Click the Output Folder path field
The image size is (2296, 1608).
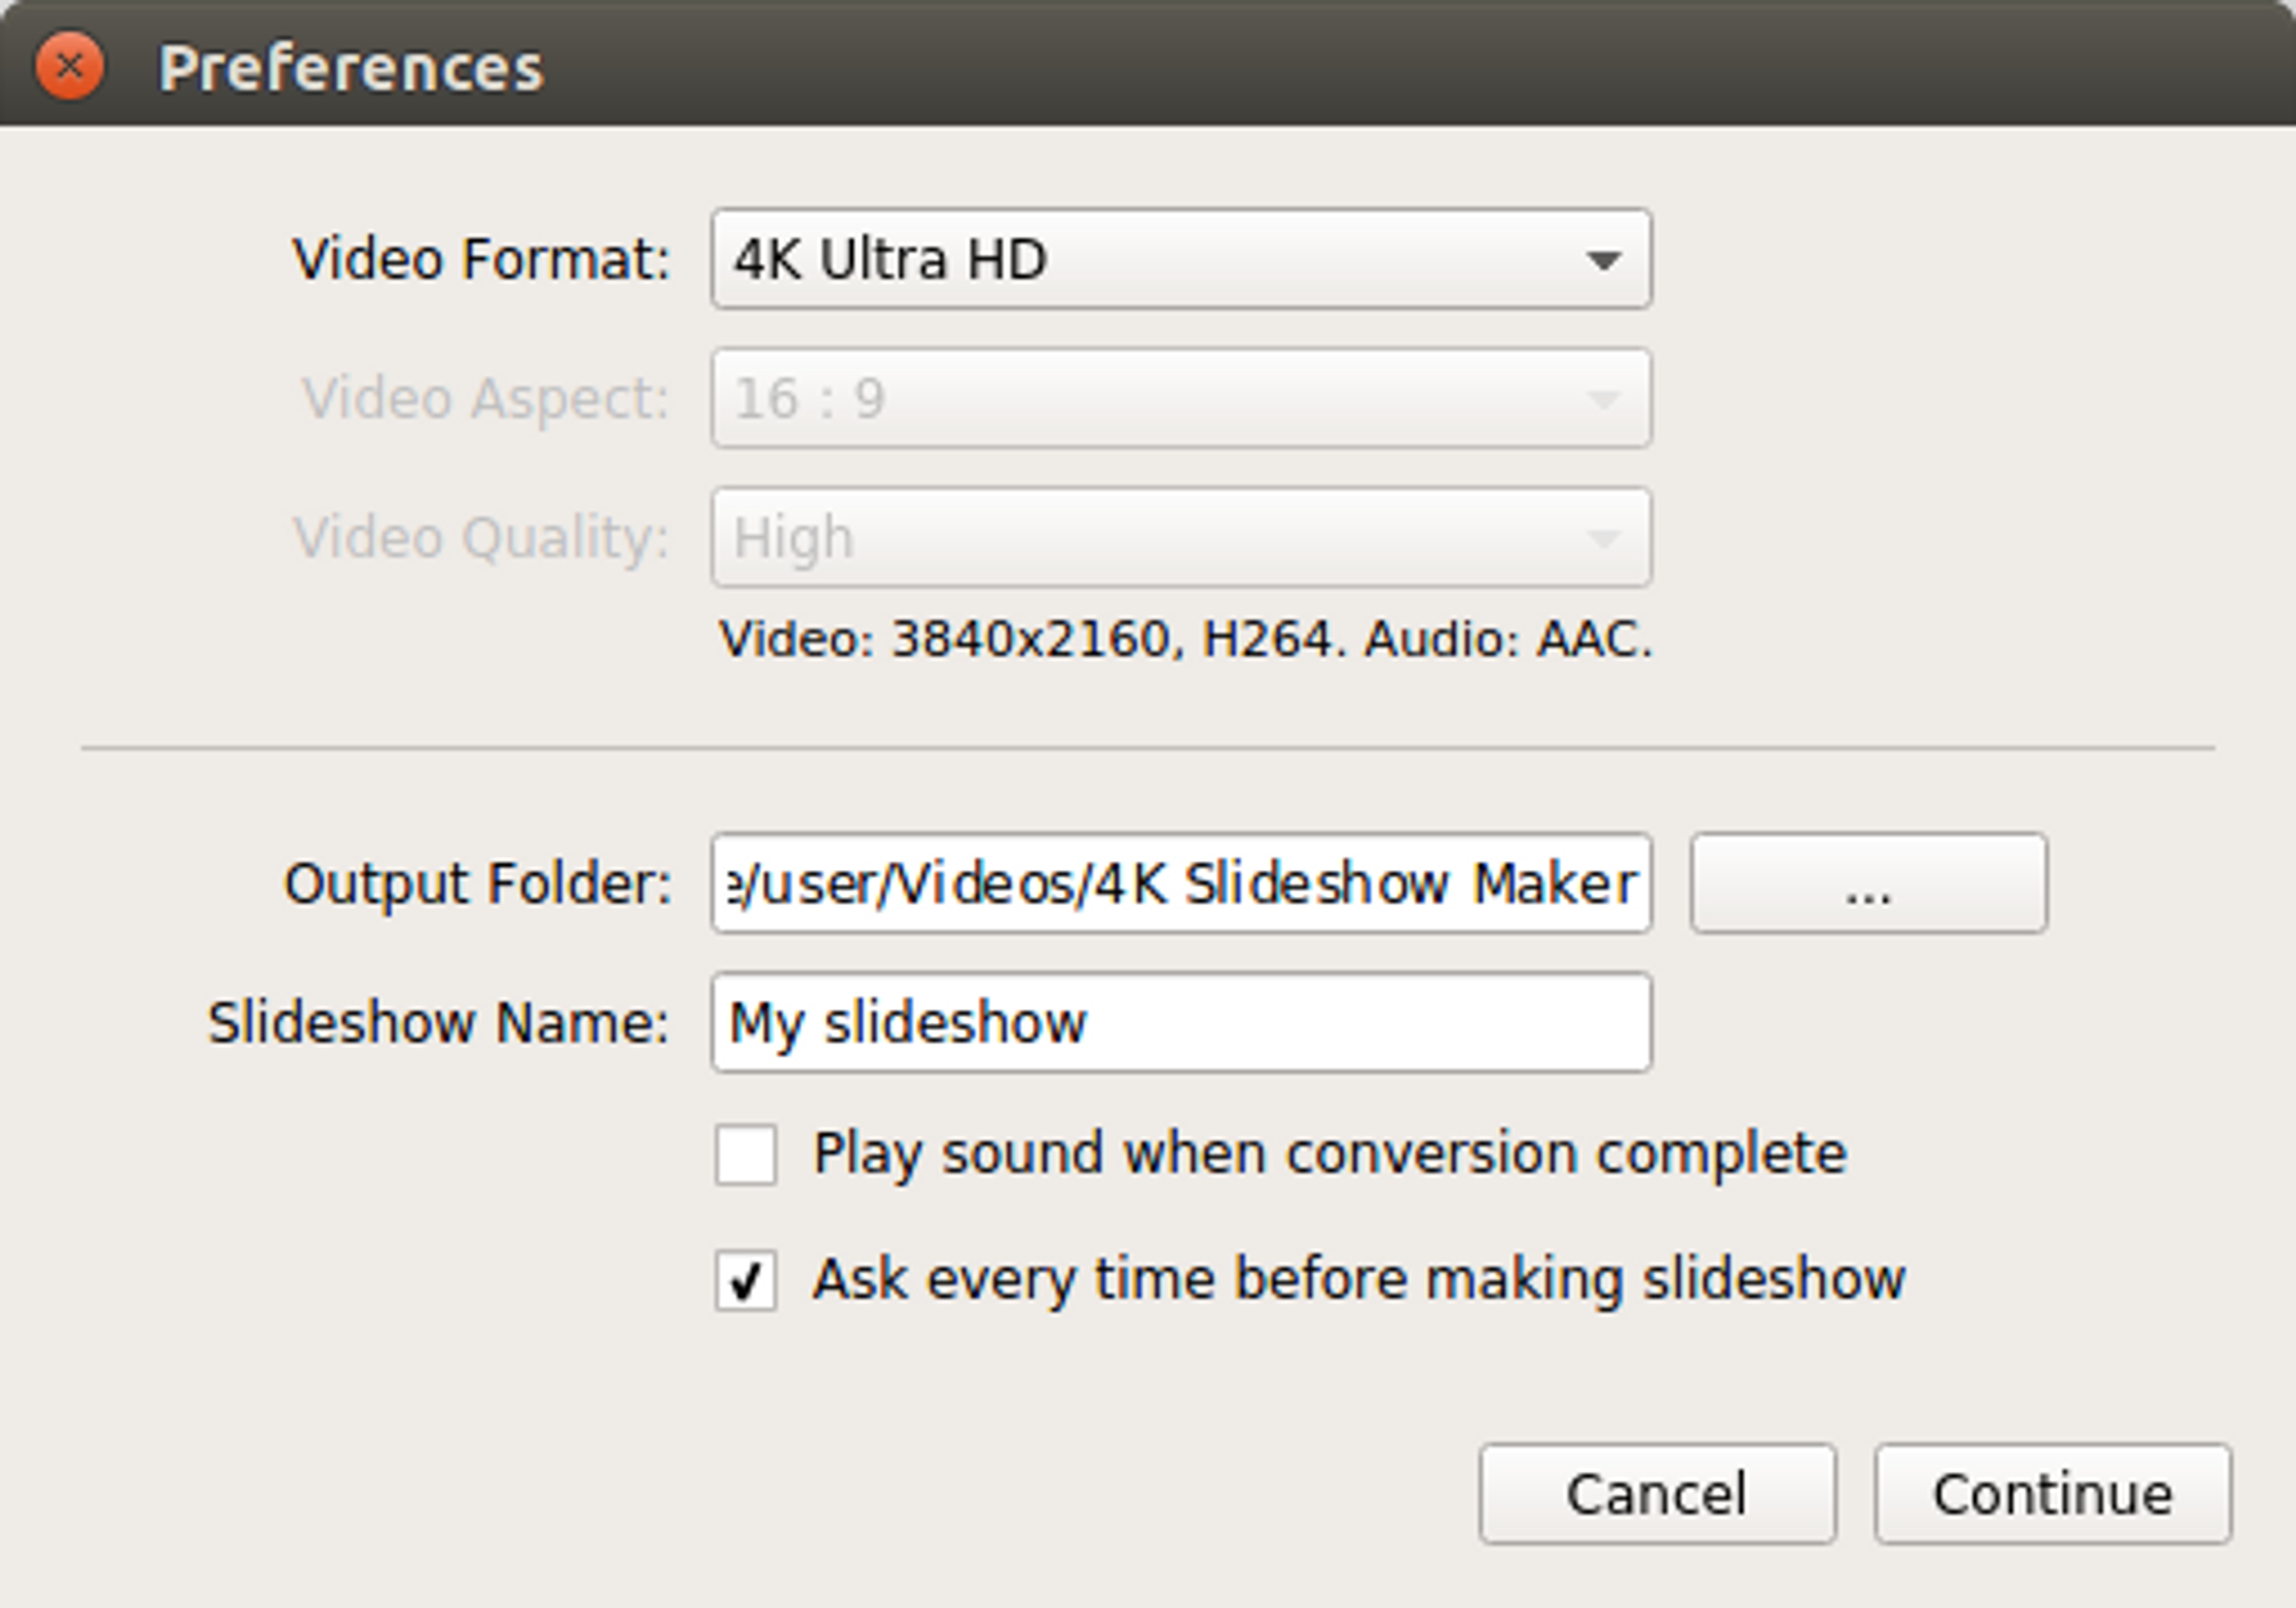pos(1181,883)
